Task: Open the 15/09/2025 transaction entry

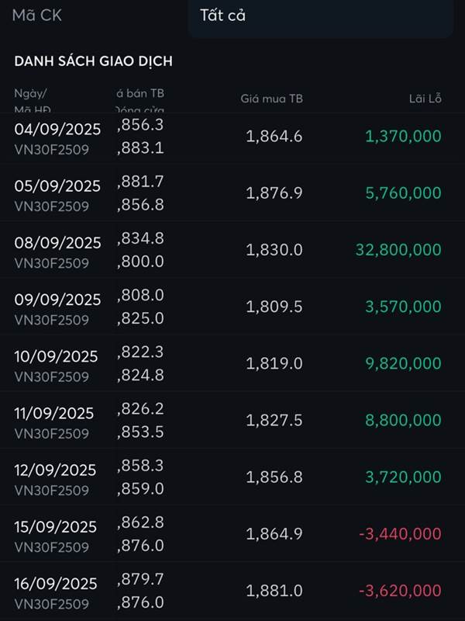Action: 232,533
